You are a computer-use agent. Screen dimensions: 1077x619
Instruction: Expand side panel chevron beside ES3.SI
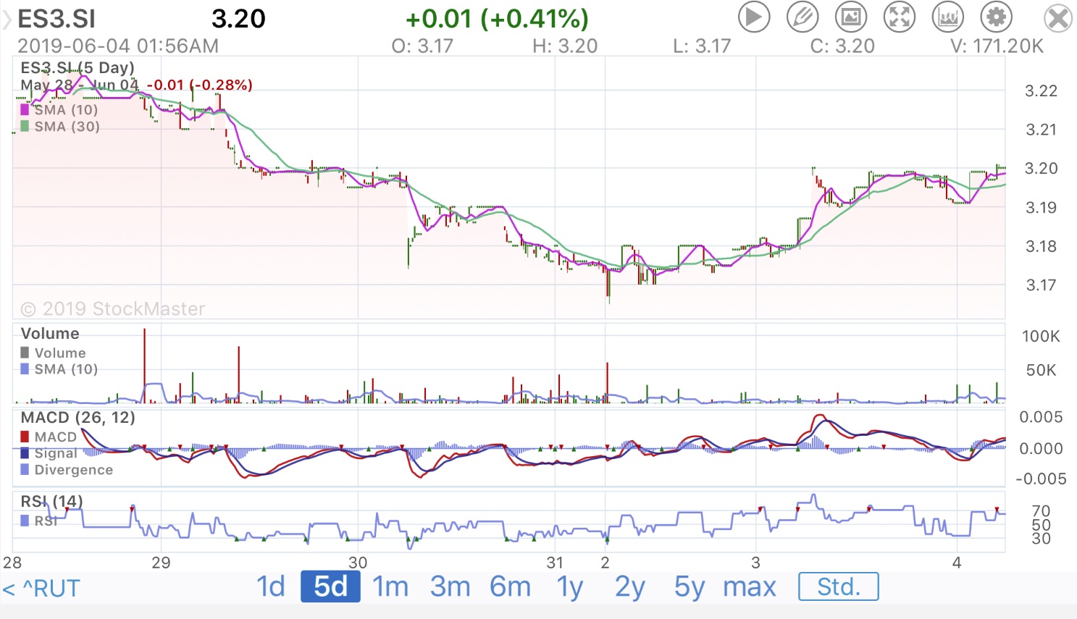(x=7, y=20)
